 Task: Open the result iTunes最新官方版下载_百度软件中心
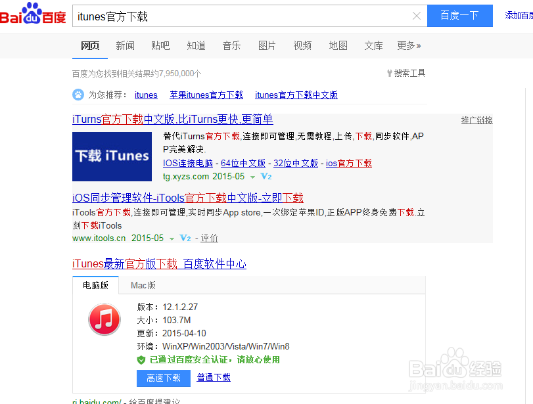[x=159, y=263]
